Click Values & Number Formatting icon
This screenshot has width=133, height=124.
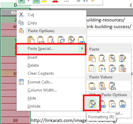(102, 86)
